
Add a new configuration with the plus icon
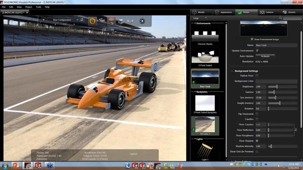point(44,20)
